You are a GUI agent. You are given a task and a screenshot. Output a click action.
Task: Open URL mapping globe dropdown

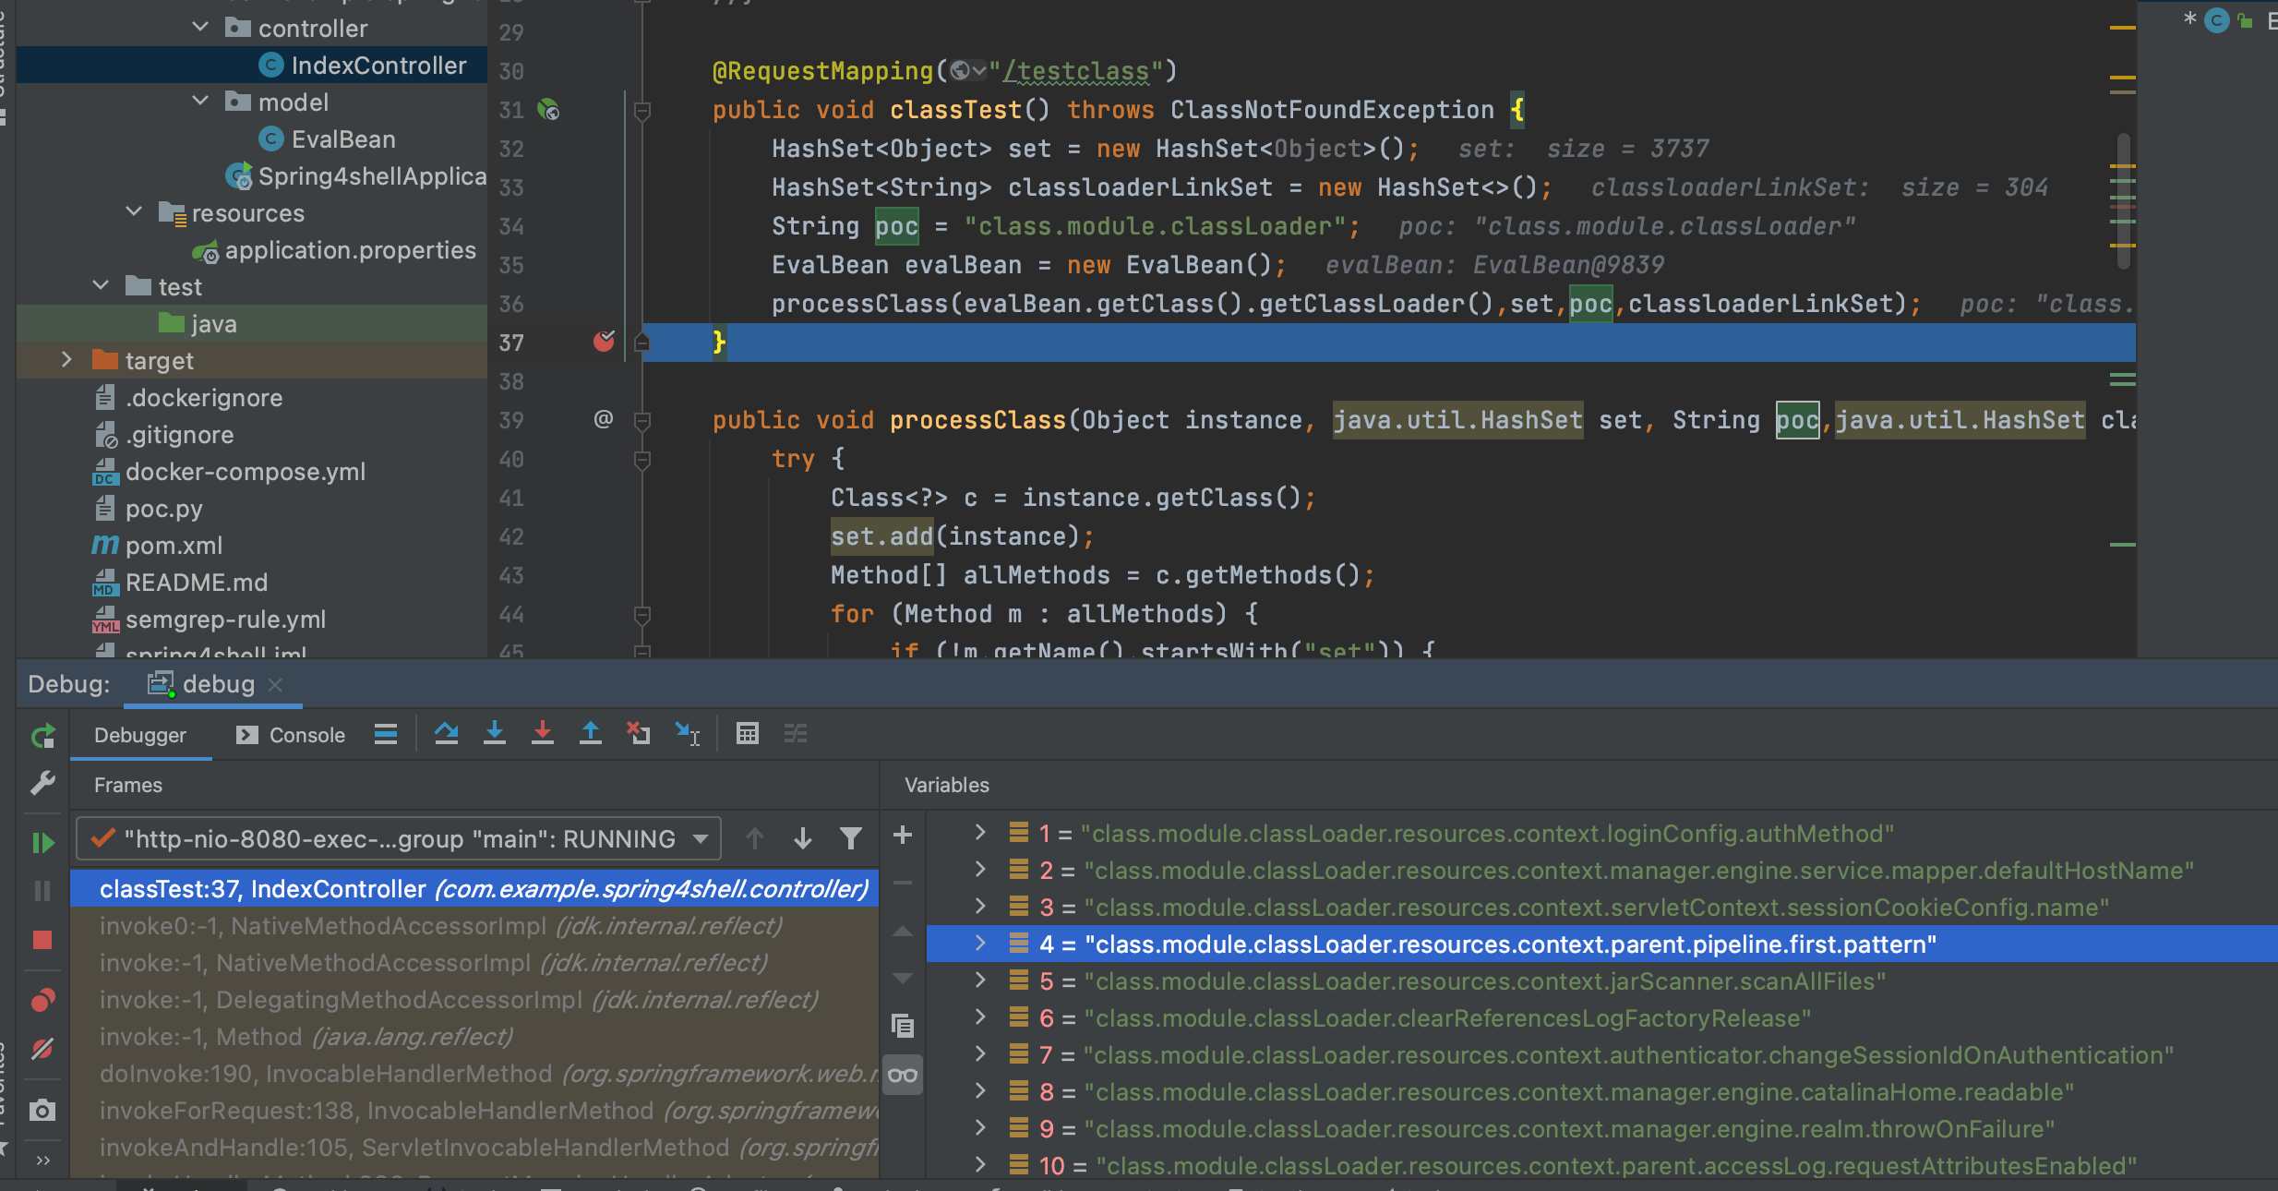[x=967, y=70]
